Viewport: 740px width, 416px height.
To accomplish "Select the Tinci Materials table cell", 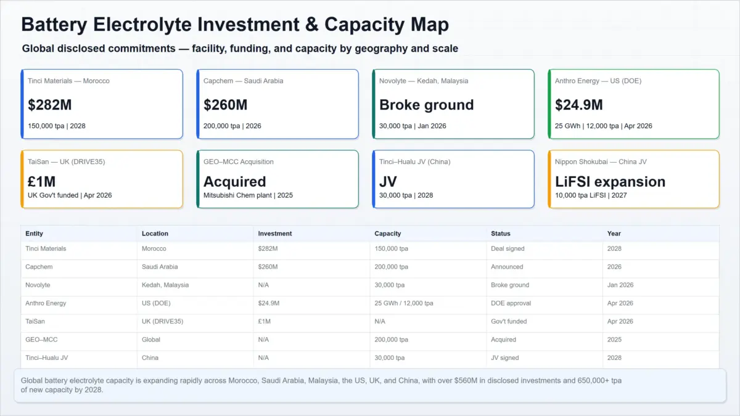I will (x=79, y=249).
